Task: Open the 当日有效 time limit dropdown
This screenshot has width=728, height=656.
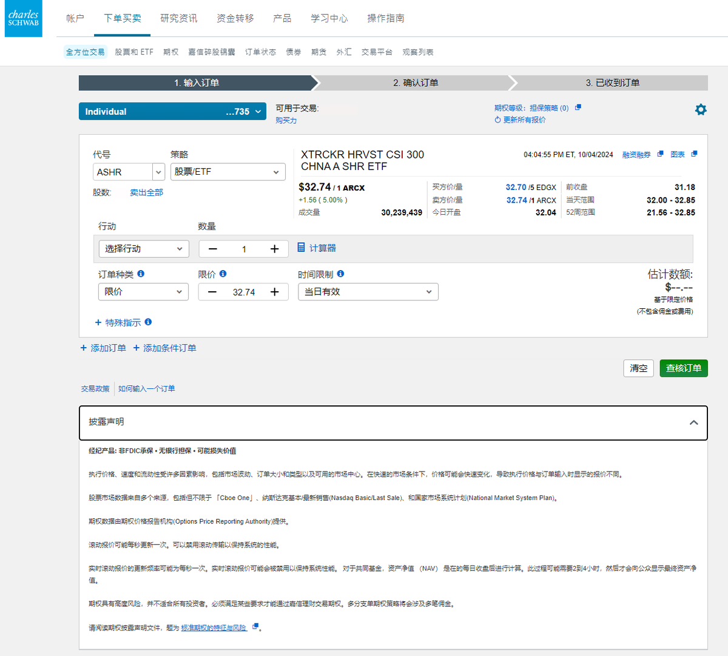Action: pos(368,292)
